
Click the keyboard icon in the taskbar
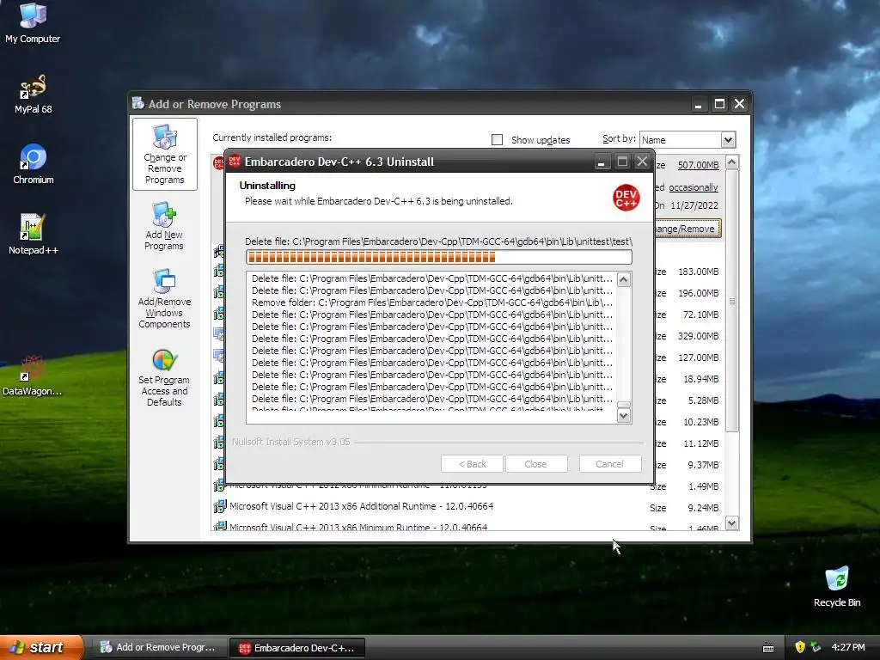(x=767, y=648)
